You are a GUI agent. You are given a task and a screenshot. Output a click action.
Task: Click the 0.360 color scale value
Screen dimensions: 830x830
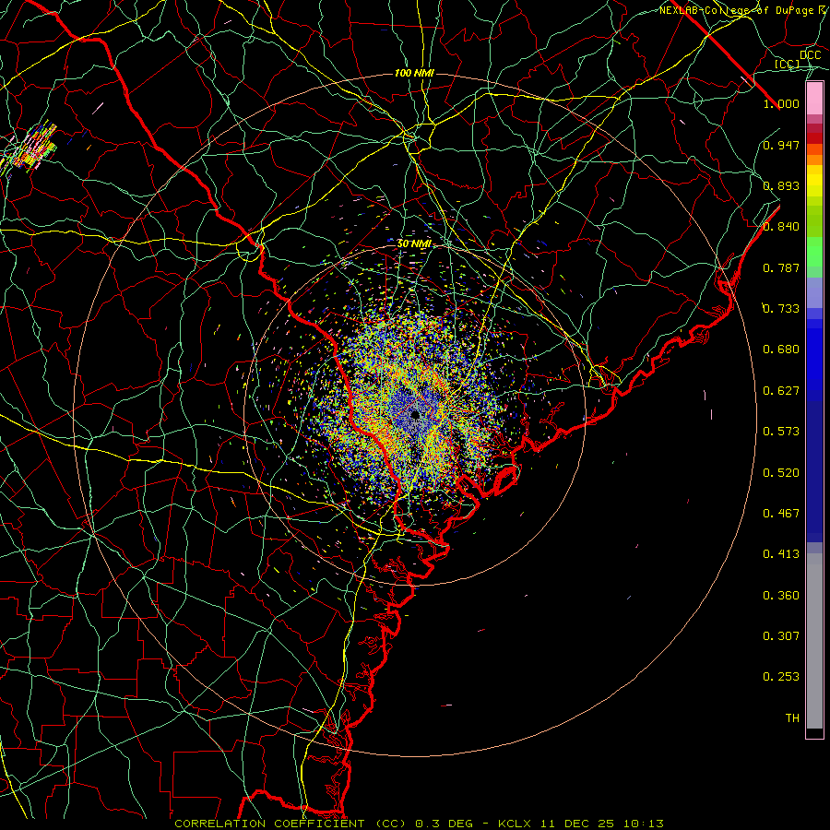pyautogui.click(x=781, y=596)
